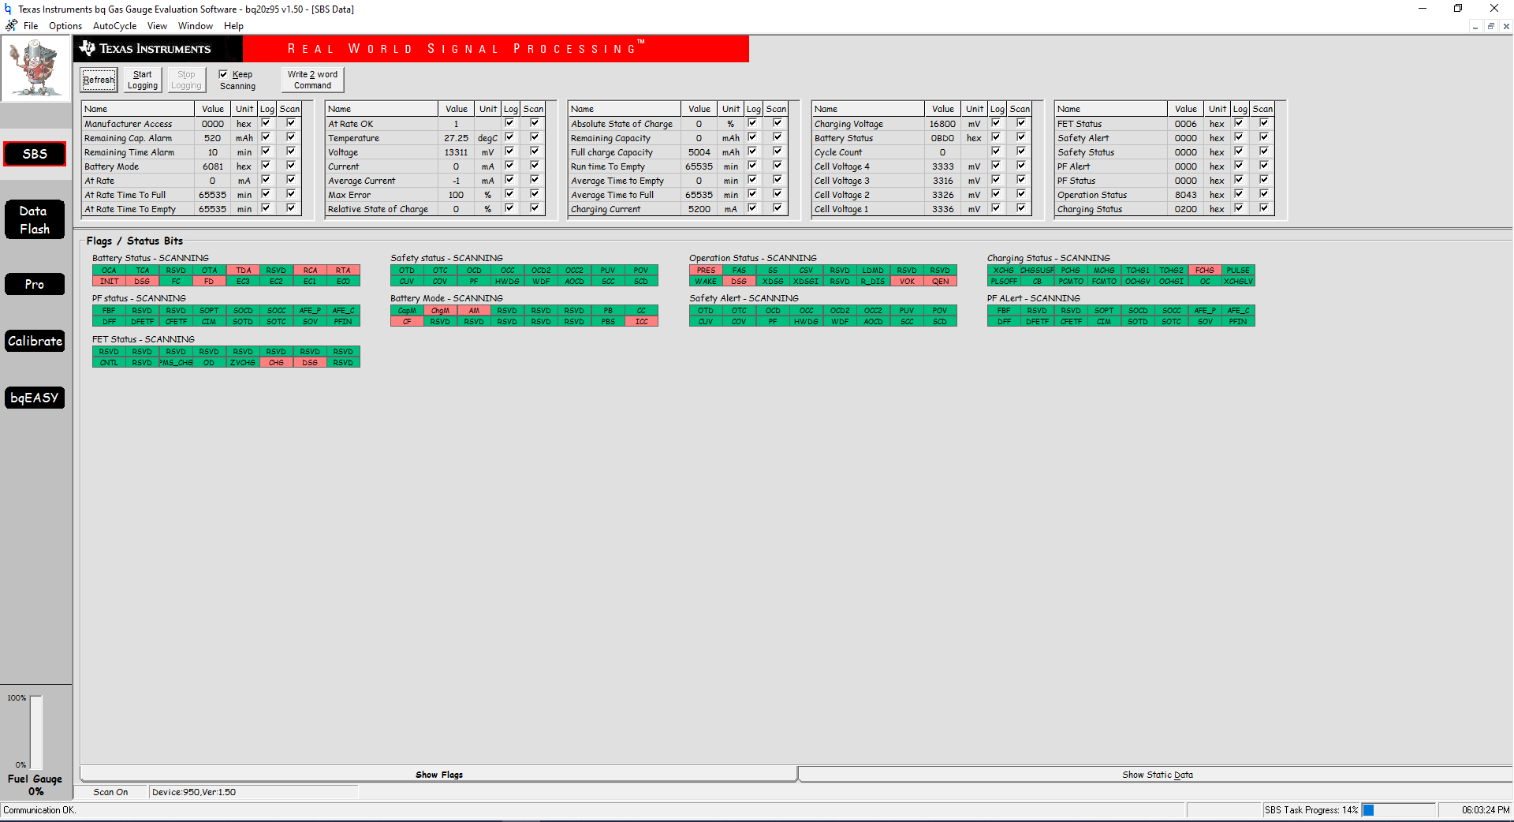Toggle Log checkbox for Full charge Capacity
Viewport: 1514px width, 822px height.
(752, 151)
